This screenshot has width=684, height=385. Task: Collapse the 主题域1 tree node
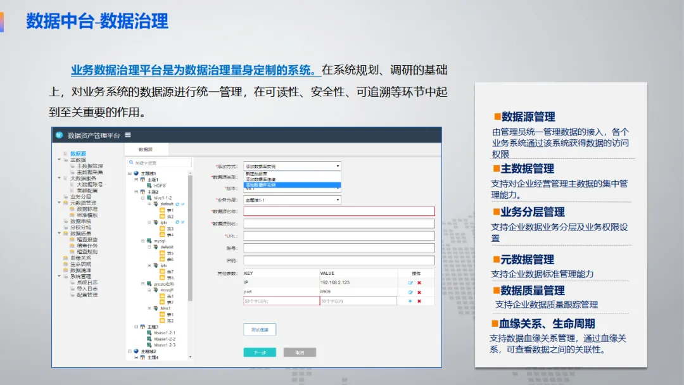[x=130, y=174]
